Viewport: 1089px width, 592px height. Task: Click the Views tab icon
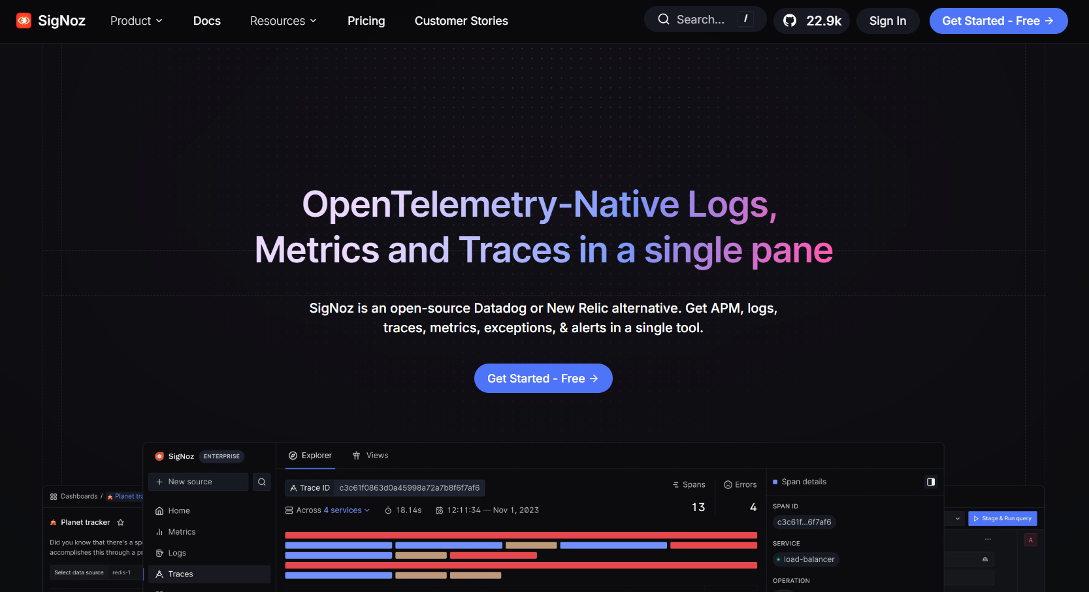point(357,456)
